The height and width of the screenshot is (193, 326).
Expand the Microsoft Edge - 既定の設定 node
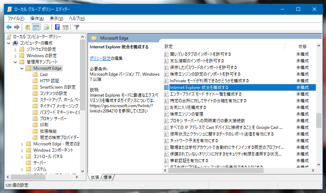point(22,144)
